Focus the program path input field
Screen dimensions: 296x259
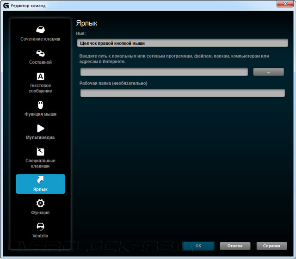click(x=164, y=72)
